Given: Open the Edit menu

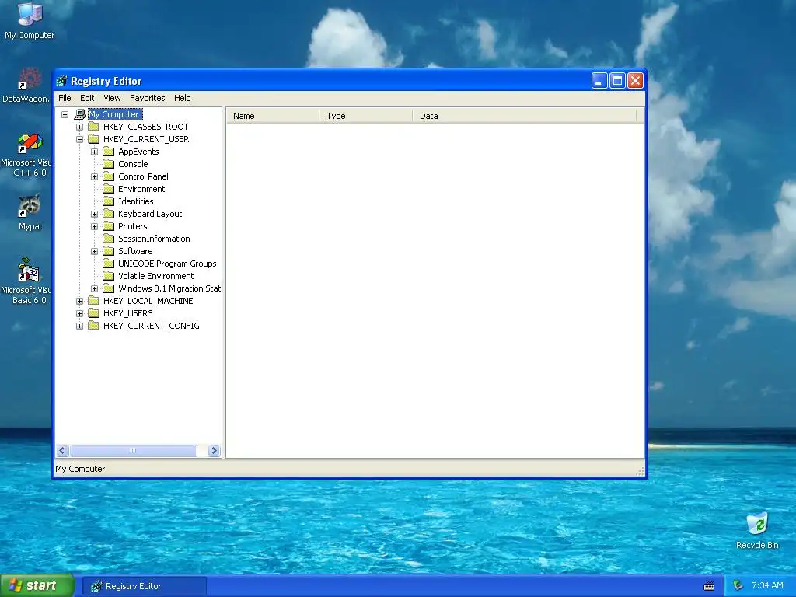Looking at the screenshot, I should point(87,98).
